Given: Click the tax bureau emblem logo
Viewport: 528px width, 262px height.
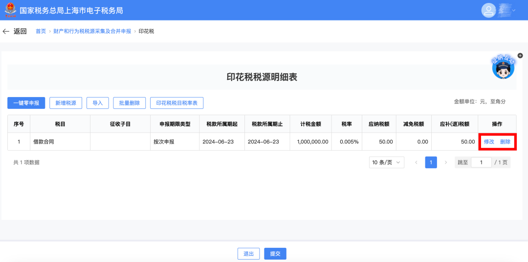Looking at the screenshot, I should click(10, 10).
